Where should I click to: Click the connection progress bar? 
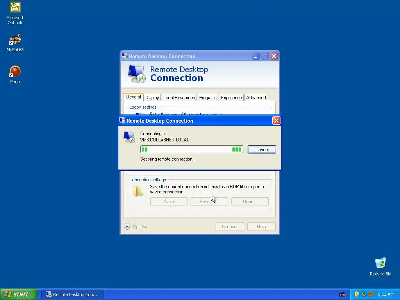click(x=191, y=149)
